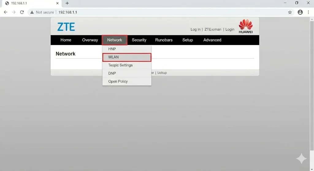Select HNP from the Network dropdown
The image size is (314, 171).
pyautogui.click(x=127, y=49)
